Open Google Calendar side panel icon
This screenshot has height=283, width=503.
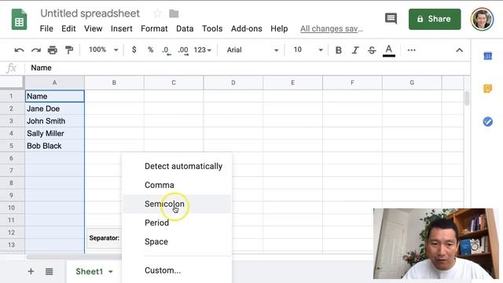point(487,56)
